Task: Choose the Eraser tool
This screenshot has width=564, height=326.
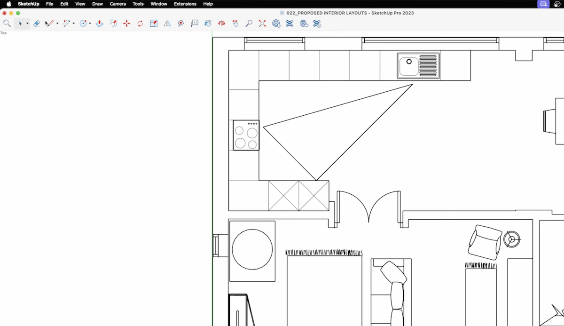Action: coord(37,23)
